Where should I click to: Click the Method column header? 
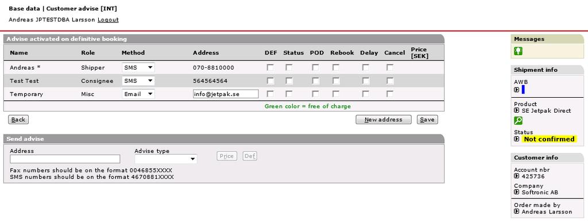[133, 53]
